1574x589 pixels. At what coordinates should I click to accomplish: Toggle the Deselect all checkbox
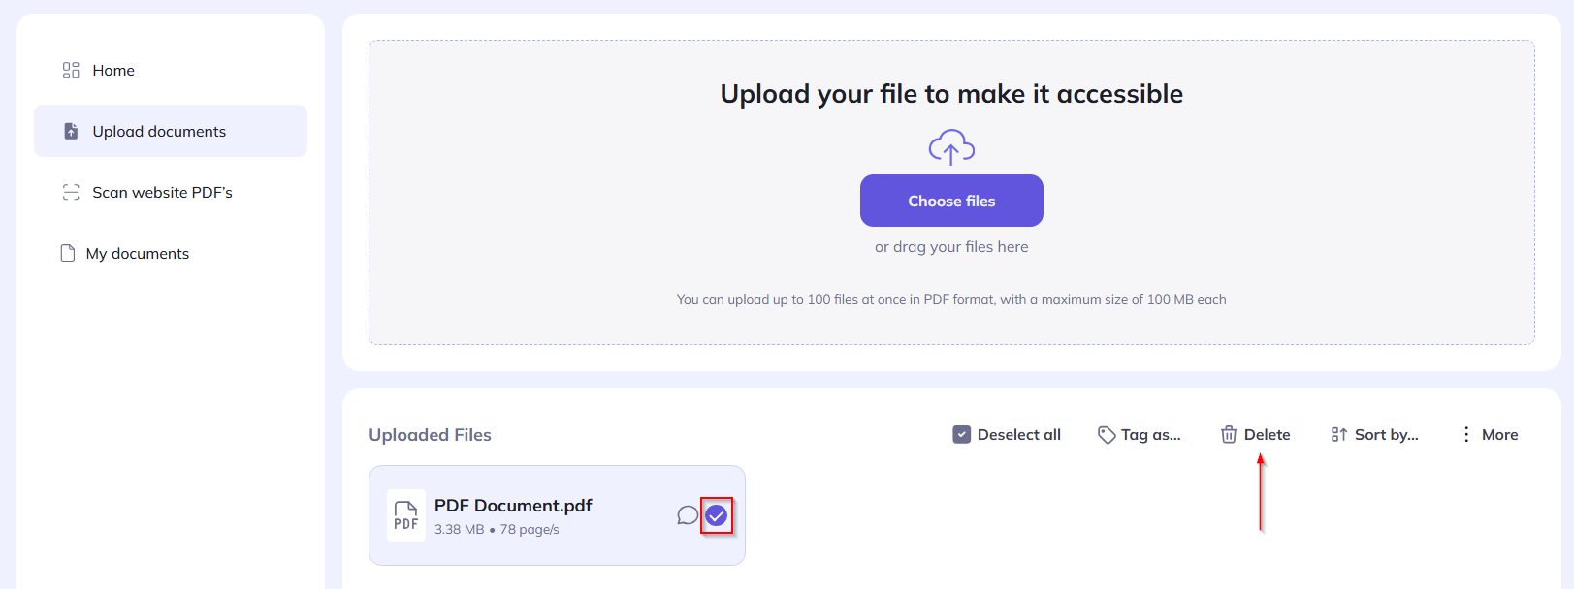tap(962, 435)
